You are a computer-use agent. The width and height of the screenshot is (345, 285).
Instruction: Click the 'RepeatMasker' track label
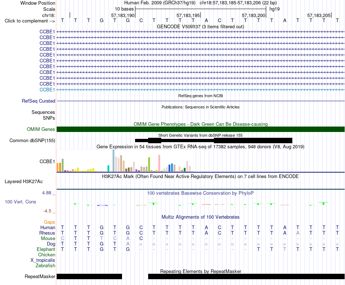point(40,276)
